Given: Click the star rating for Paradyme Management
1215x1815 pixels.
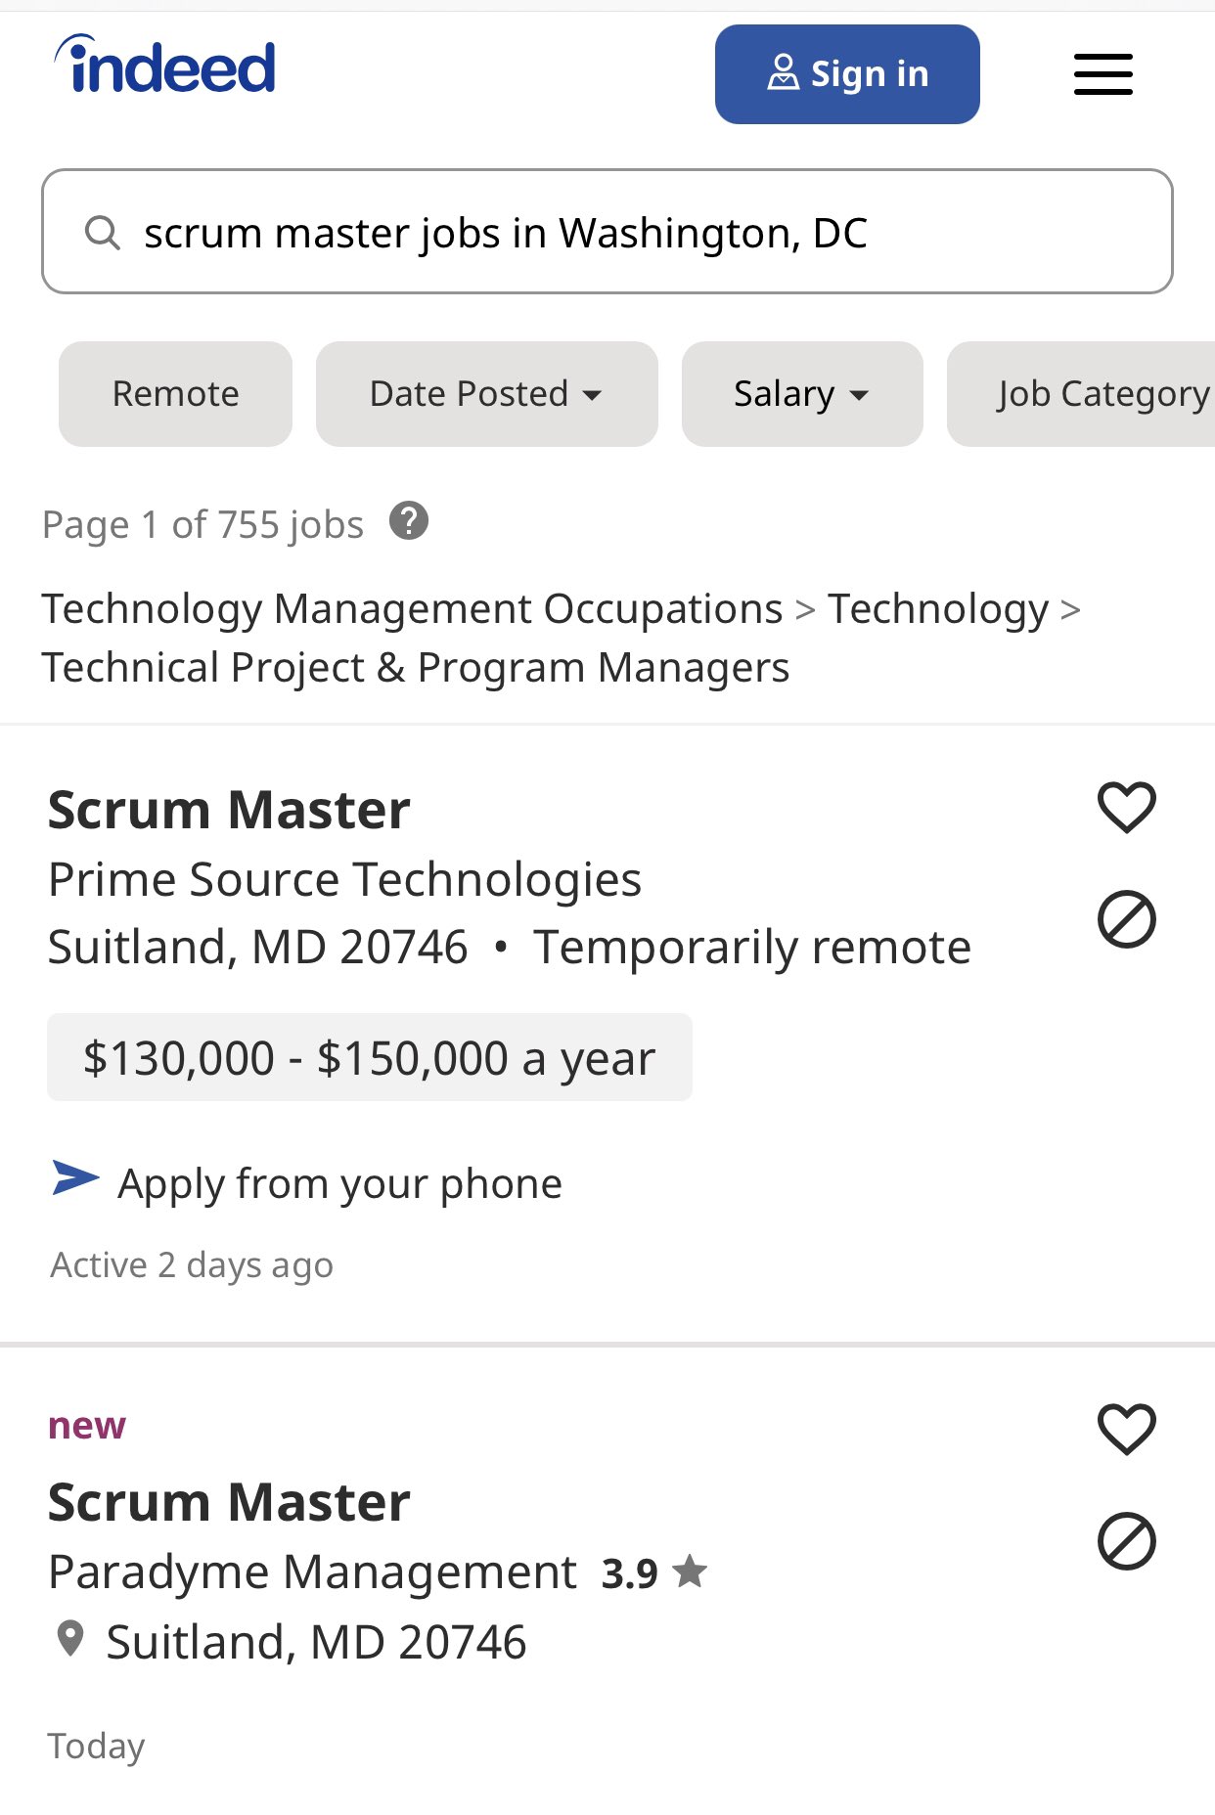Looking at the screenshot, I should coord(653,1572).
